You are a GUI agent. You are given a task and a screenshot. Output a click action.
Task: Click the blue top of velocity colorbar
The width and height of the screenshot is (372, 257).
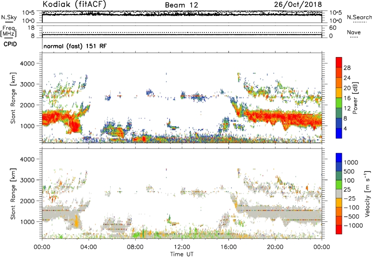(x=339, y=158)
